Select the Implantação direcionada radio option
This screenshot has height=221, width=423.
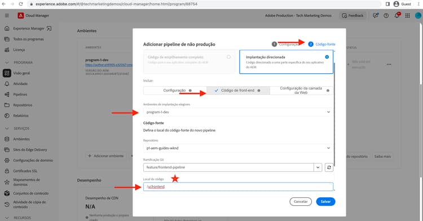pos(327,57)
